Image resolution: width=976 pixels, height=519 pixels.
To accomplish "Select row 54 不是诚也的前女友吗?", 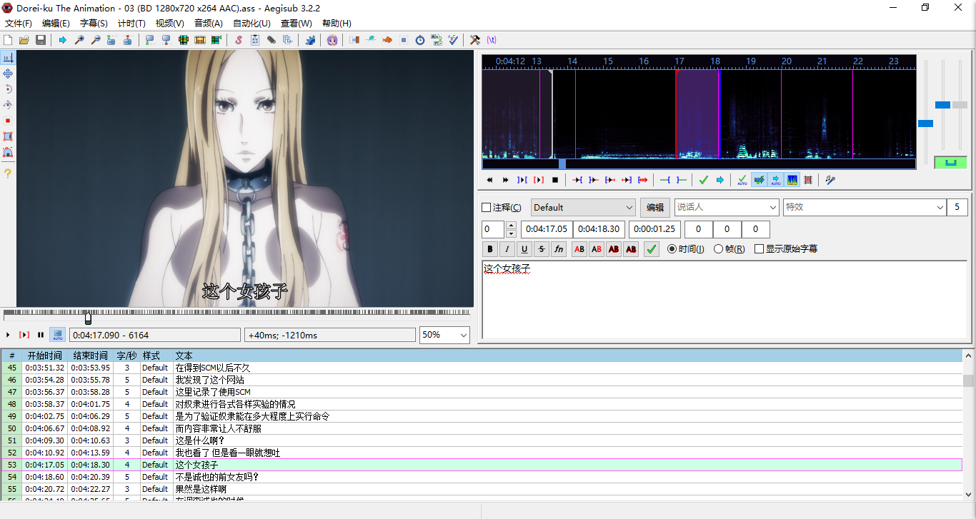I will (482, 477).
